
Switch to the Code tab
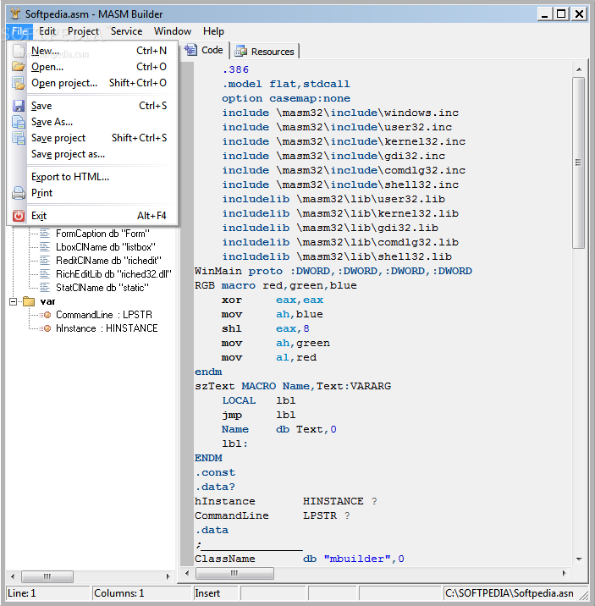[x=204, y=50]
